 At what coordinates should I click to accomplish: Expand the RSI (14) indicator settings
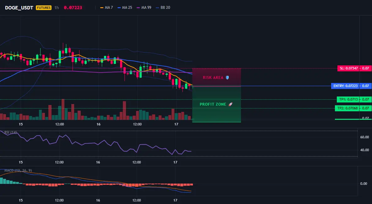point(11,132)
